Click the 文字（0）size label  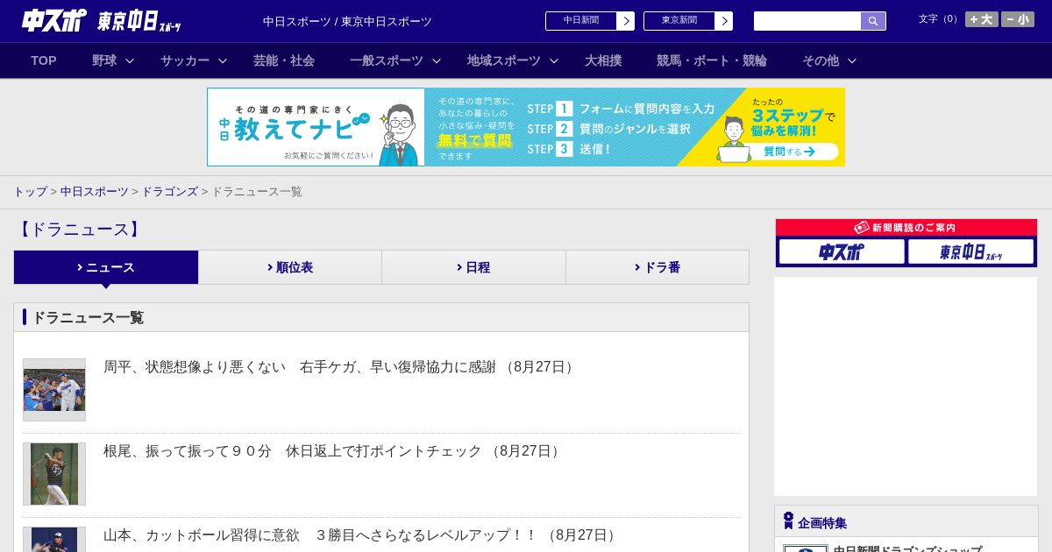[x=939, y=19]
